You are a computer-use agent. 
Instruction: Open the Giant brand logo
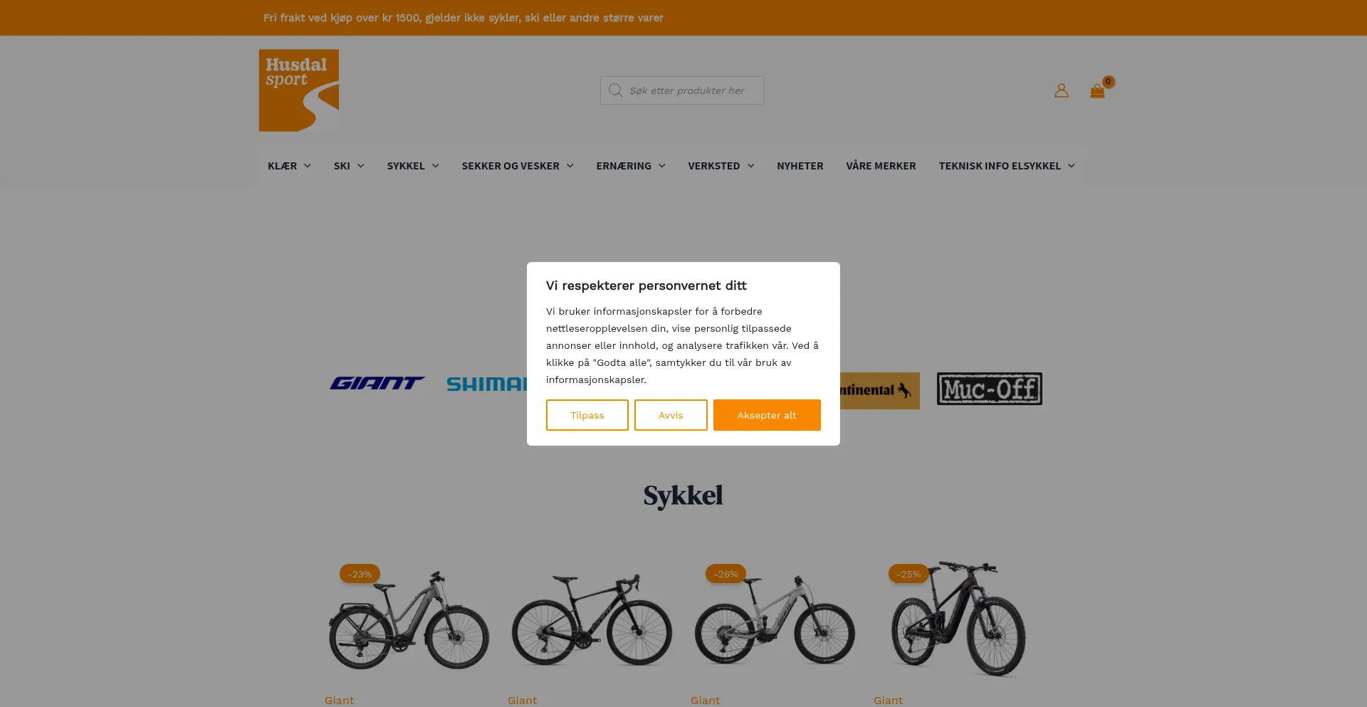click(x=377, y=383)
